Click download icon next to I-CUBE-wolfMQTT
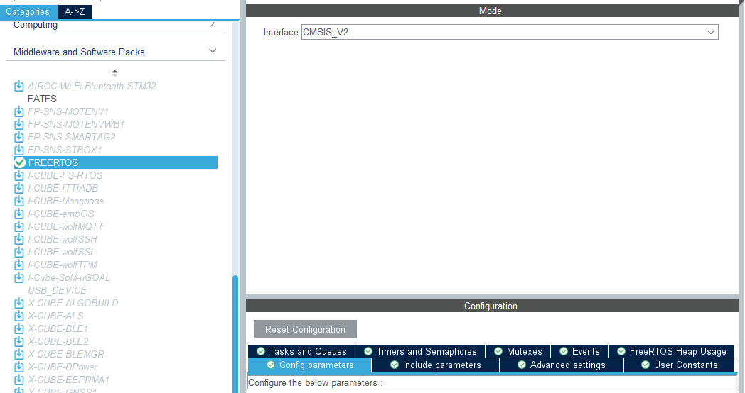745x393 pixels. 19,226
